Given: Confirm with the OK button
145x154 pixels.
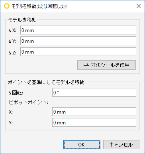Looking at the screenshot, I should click(82, 144).
